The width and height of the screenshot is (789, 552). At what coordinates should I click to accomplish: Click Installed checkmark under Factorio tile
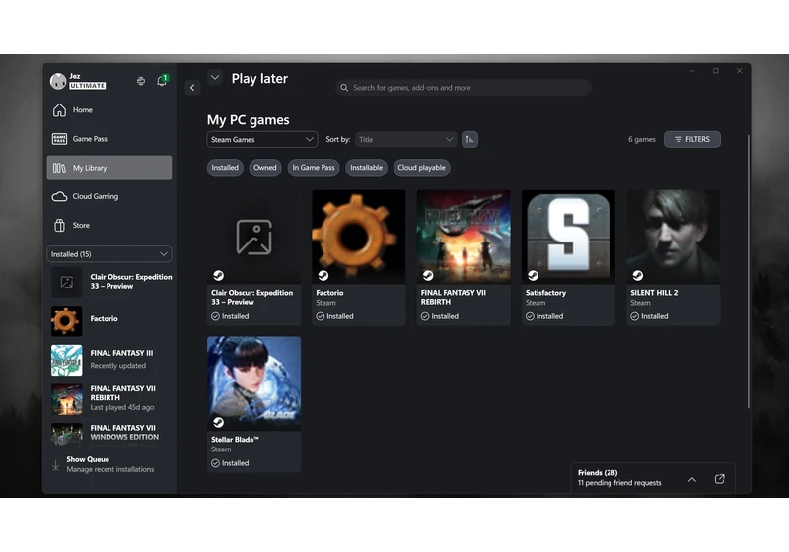(320, 316)
